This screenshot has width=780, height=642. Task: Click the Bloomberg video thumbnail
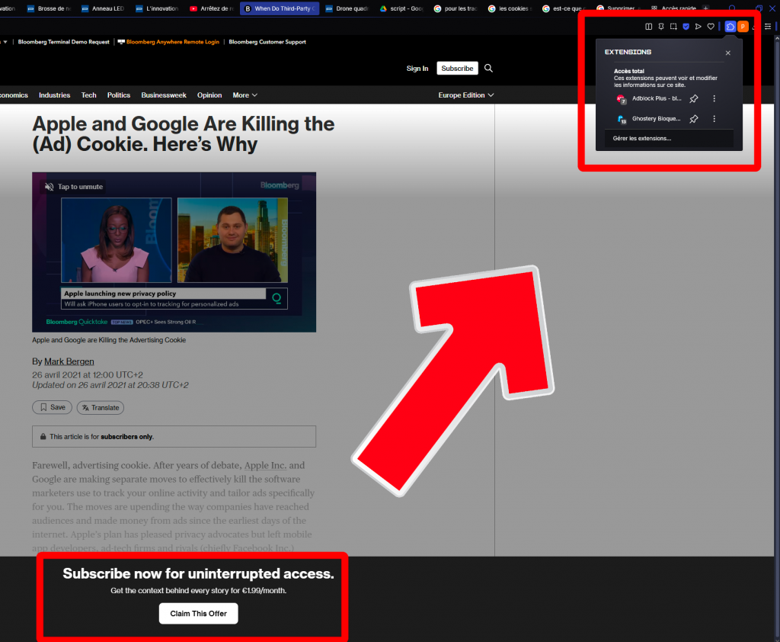click(174, 252)
